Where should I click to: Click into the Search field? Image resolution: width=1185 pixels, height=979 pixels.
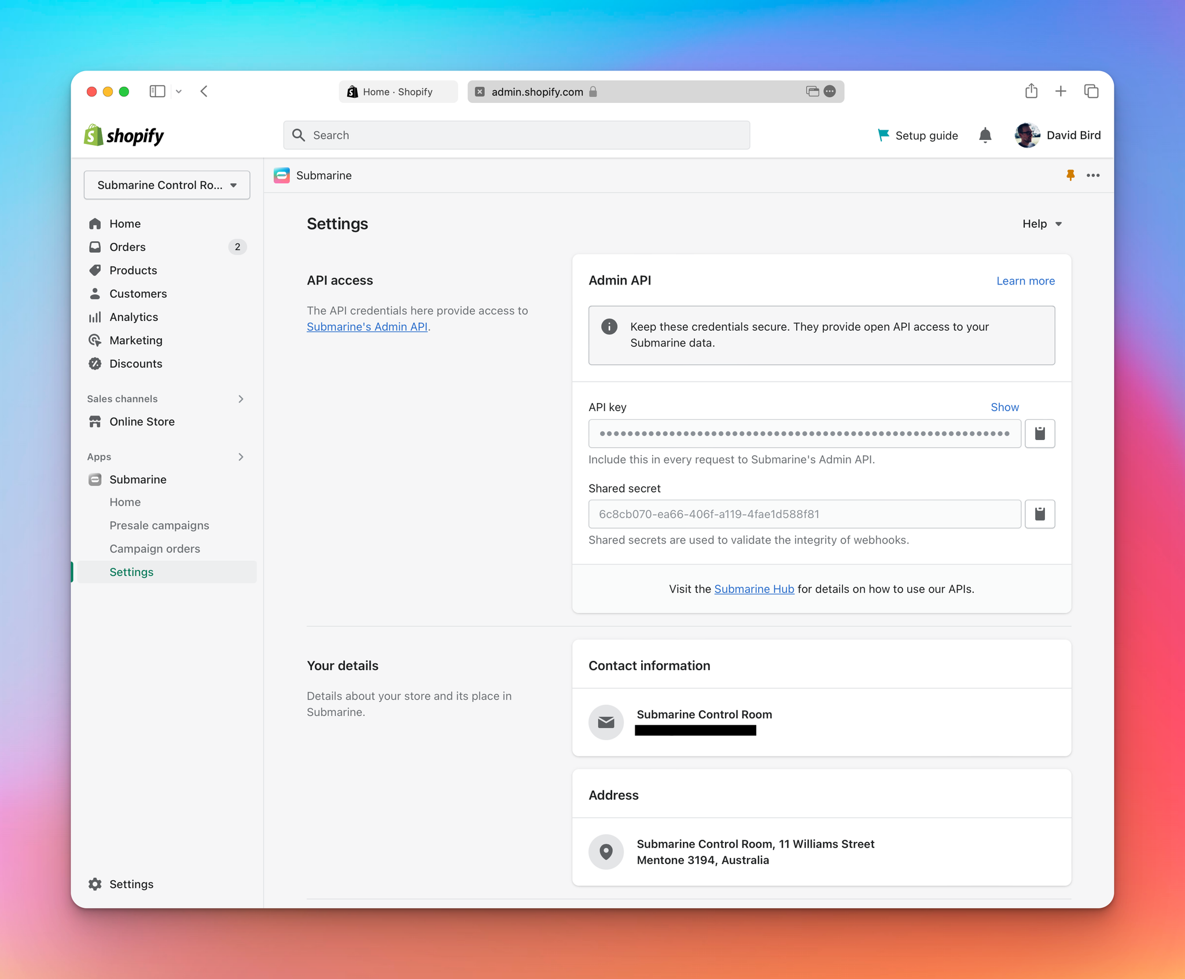click(x=517, y=135)
